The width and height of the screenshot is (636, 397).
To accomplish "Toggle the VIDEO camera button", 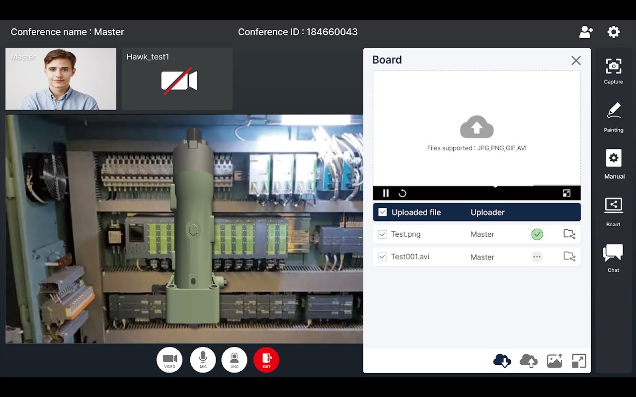I will pyautogui.click(x=169, y=360).
